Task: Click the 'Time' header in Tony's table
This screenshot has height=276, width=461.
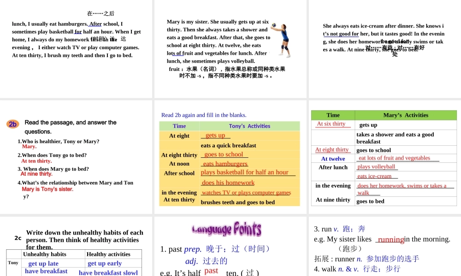Action: (x=179, y=126)
